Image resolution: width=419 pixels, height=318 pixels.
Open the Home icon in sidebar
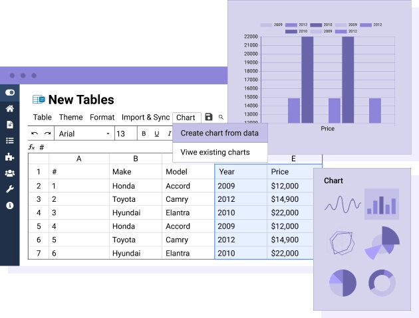tap(10, 109)
